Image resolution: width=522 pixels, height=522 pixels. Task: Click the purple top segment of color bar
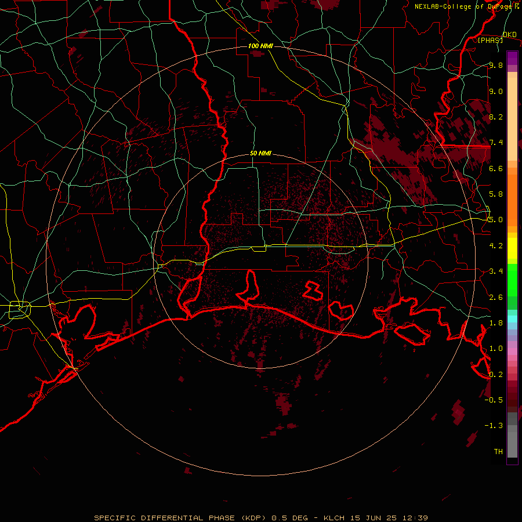(512, 58)
